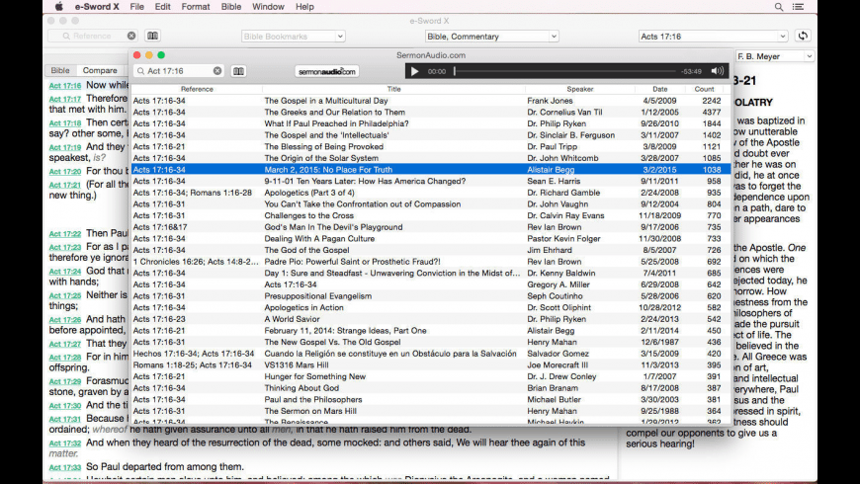Sort by the Reference column header
Screen dimensions: 860x484
pyautogui.click(x=197, y=89)
